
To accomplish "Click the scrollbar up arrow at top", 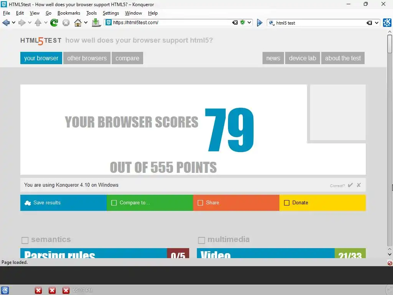I will click(x=390, y=32).
